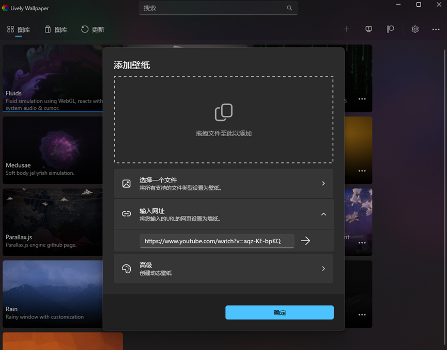The height and width of the screenshot is (350, 447).
Task: Collapse the 输入网址 URL section chevron
Action: (x=323, y=214)
